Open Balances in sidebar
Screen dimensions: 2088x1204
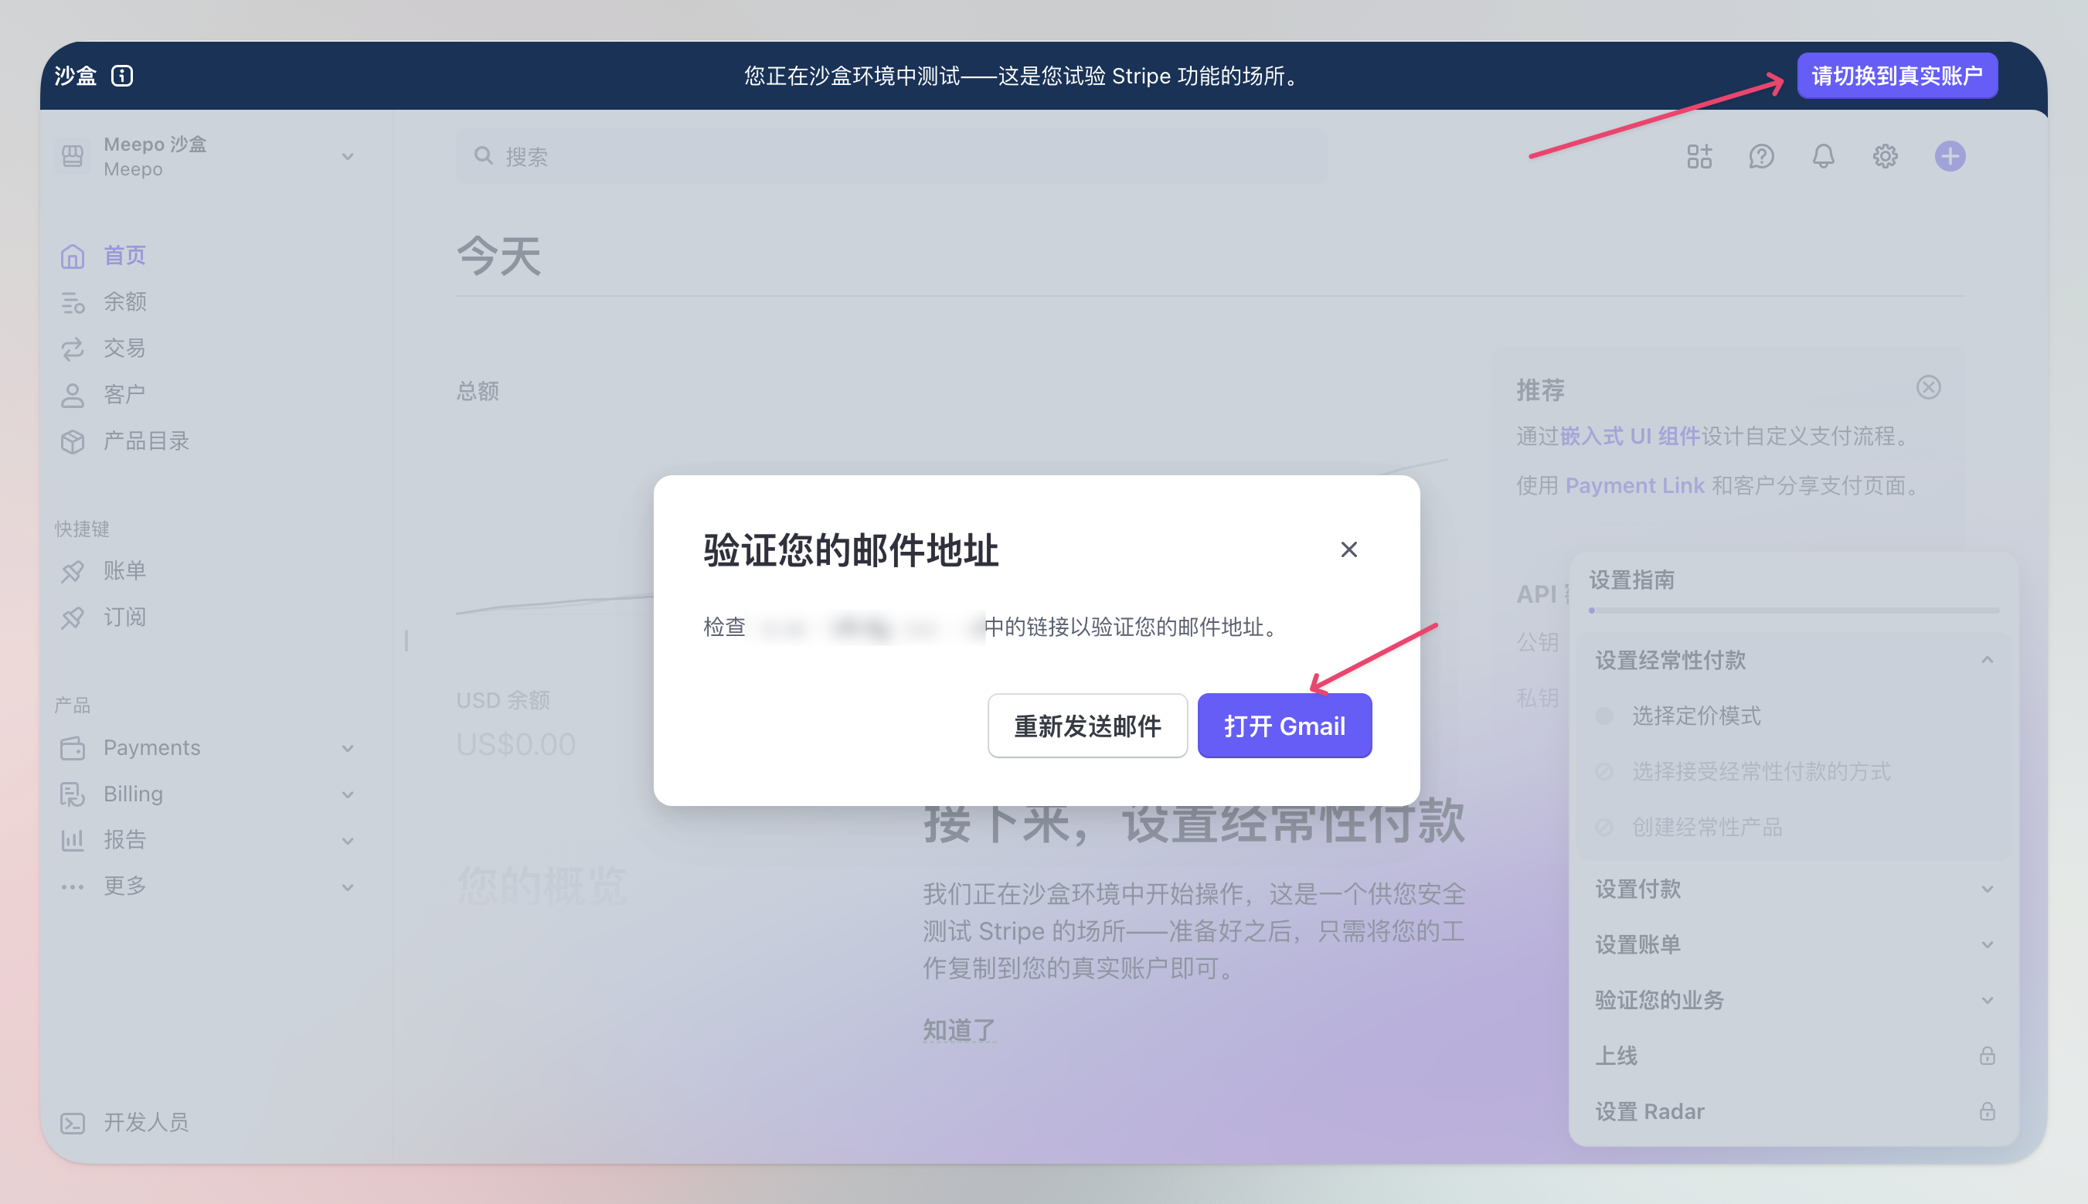[x=124, y=302]
